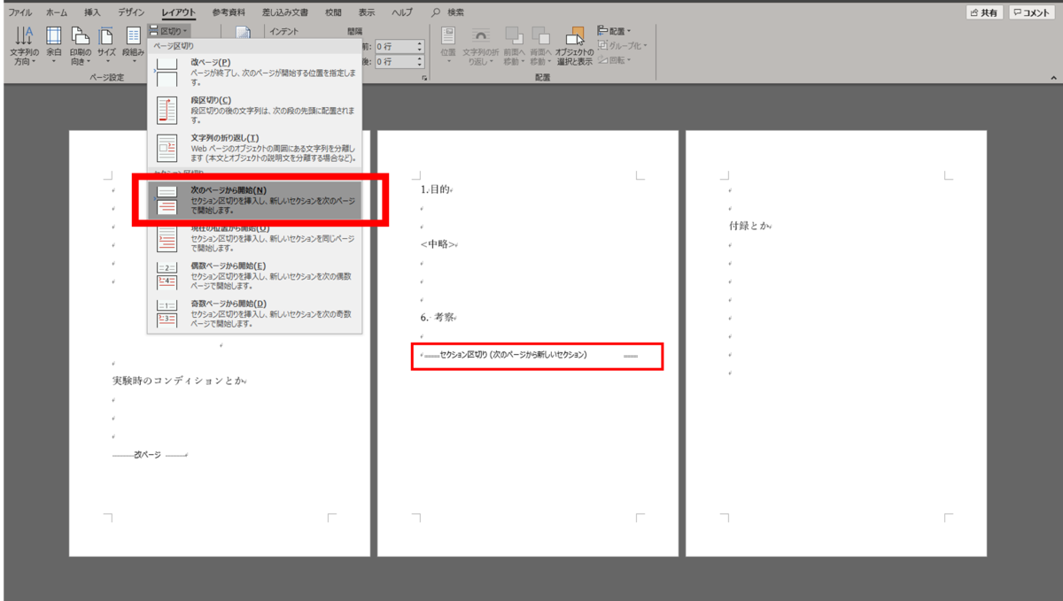Select 文字列の折り返し(T) text wrapping break
This screenshot has width=1063, height=601.
pyautogui.click(x=255, y=148)
